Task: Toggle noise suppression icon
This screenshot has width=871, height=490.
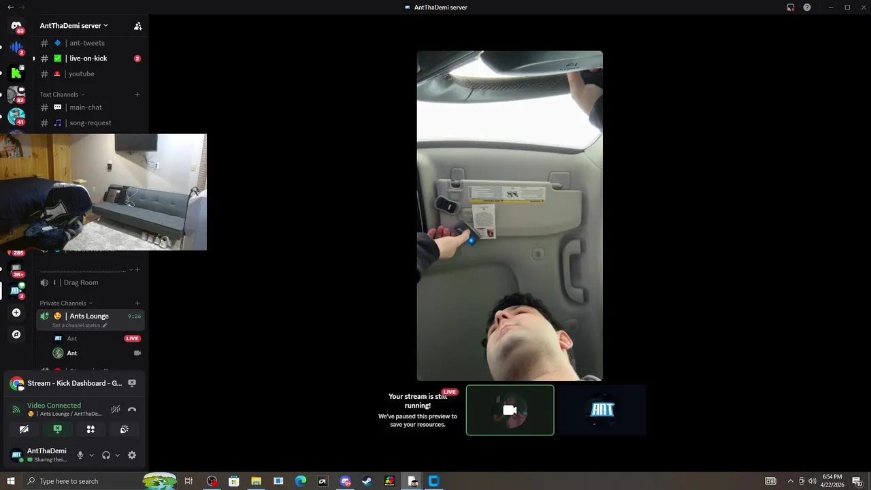Action: click(116, 409)
